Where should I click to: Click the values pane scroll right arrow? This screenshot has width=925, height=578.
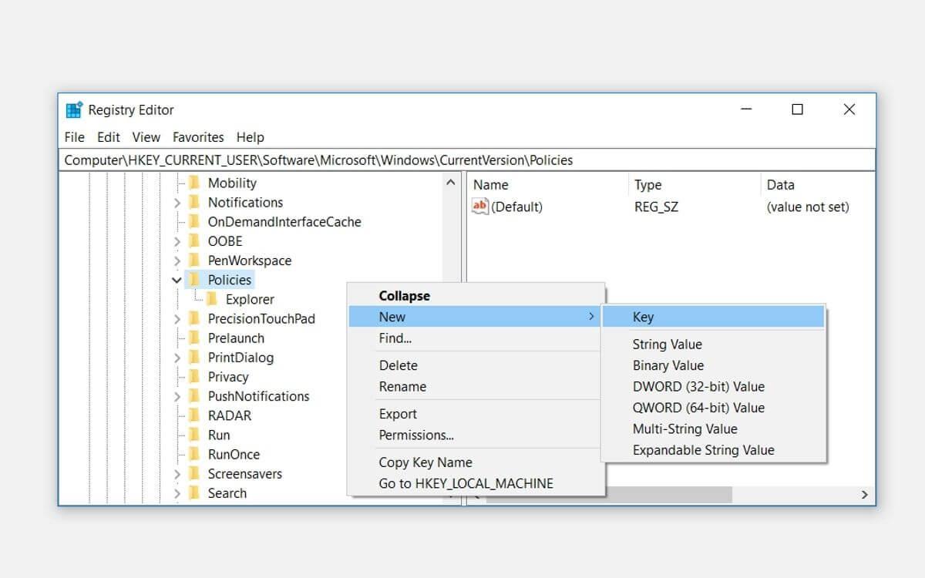coord(865,495)
